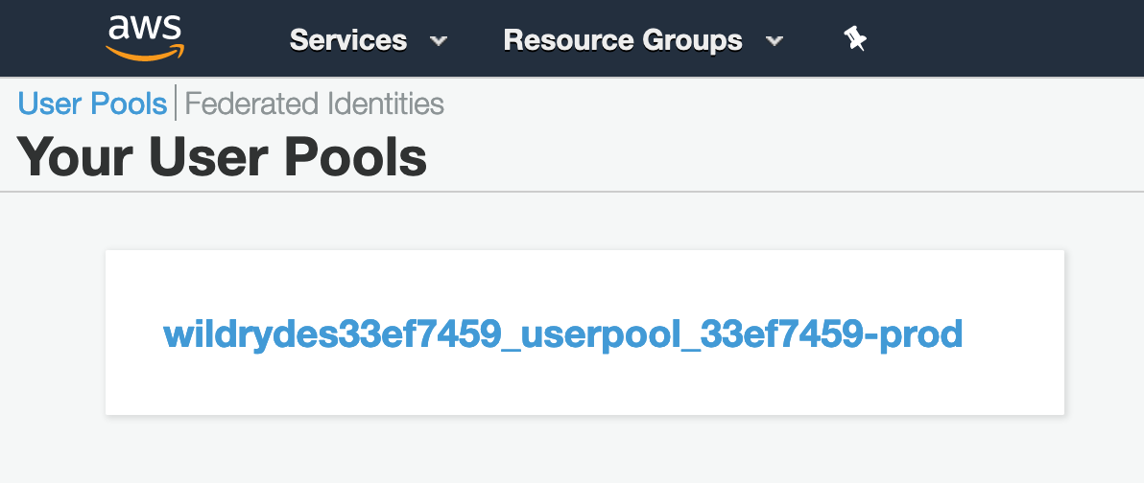Open the wildrydes33ef7459_userpool_33ef7459-prod pool
Image resolution: width=1144 pixels, height=483 pixels.
(562, 334)
